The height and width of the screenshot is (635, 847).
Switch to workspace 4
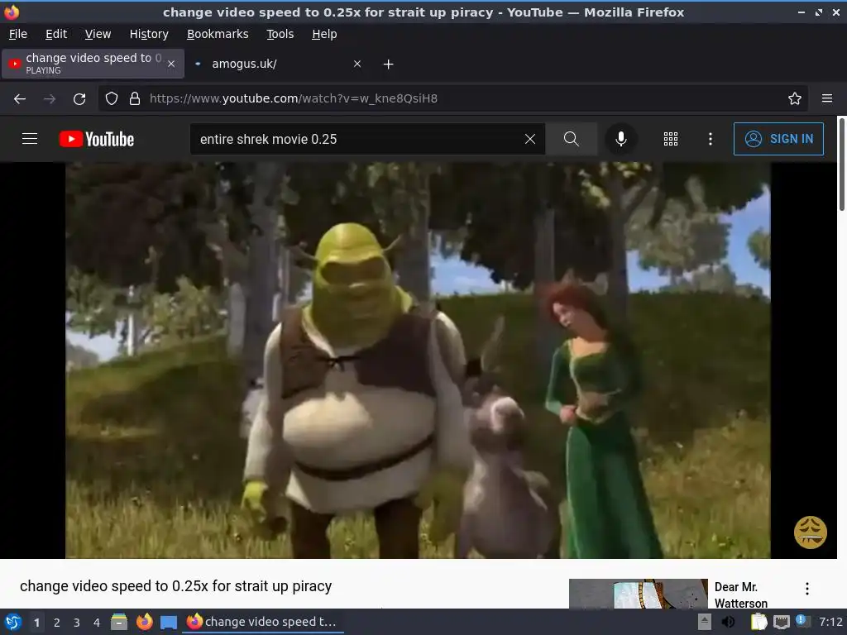(97, 623)
